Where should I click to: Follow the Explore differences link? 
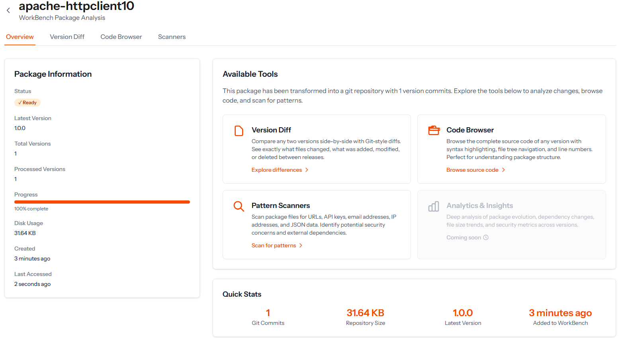pyautogui.click(x=277, y=170)
